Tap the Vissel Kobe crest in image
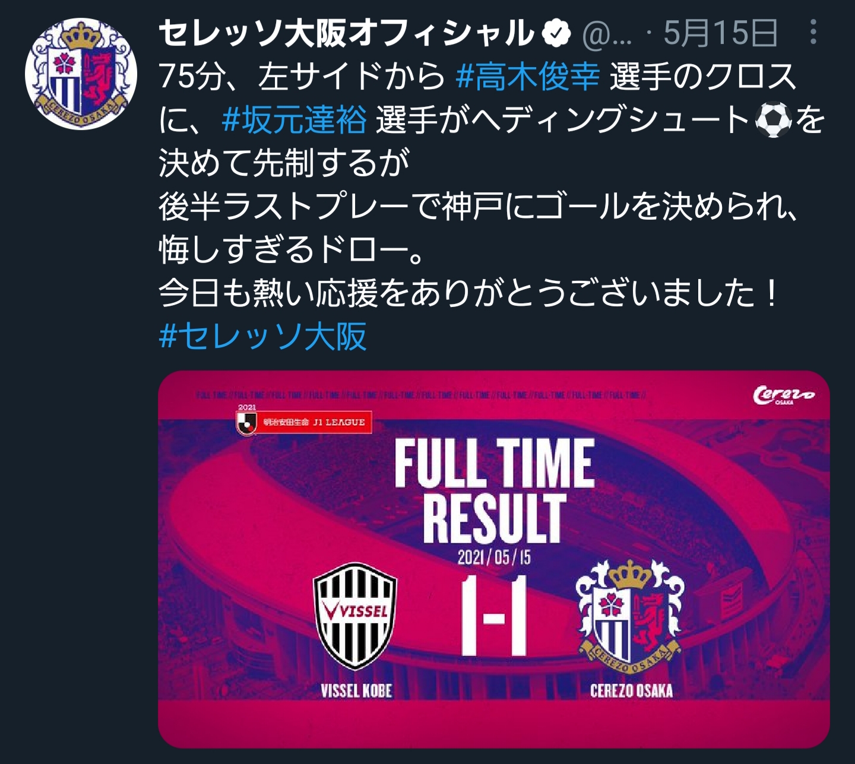Image resolution: width=855 pixels, height=764 pixels. tap(355, 616)
